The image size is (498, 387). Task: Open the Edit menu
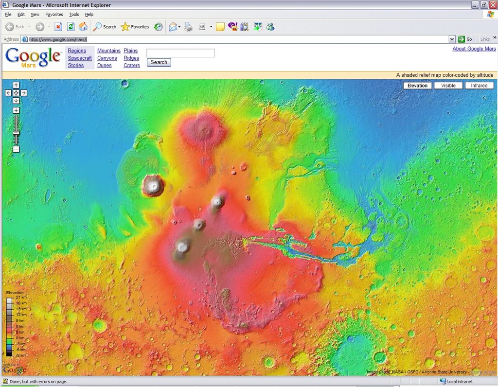(x=21, y=14)
